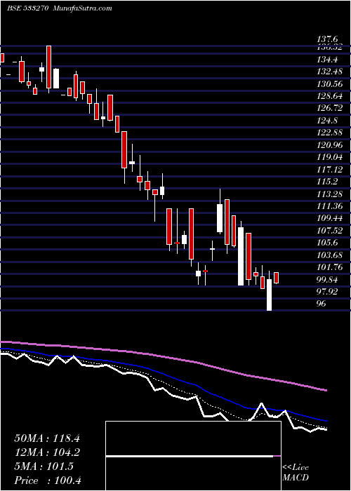Click the 96 price axis label
The height and width of the screenshot is (491, 351).
[322, 304]
